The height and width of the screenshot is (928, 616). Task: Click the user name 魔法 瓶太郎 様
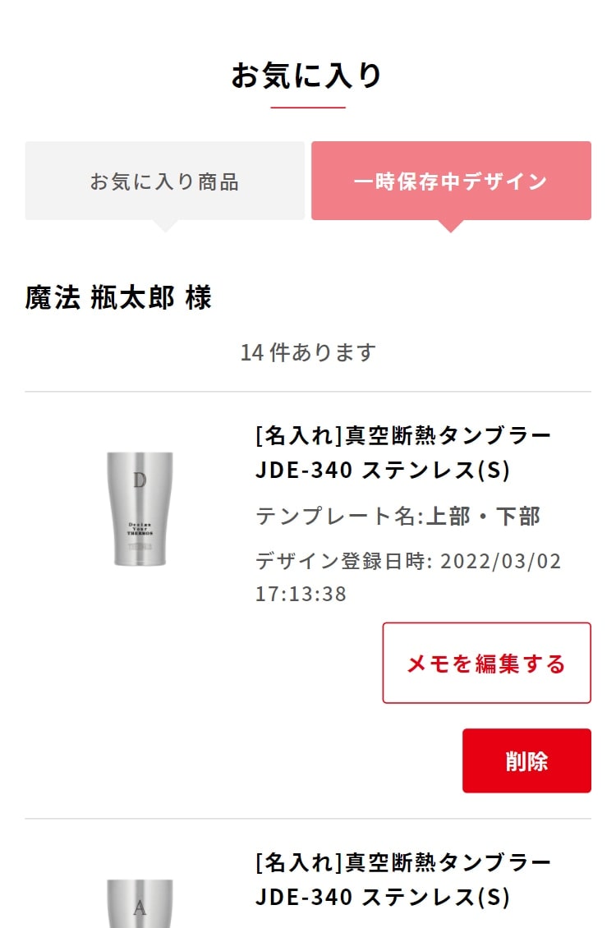click(118, 297)
